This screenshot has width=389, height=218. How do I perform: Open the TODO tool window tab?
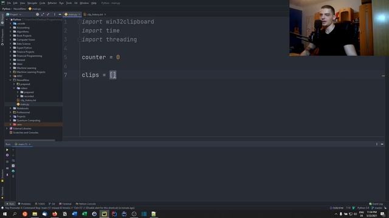tap(40, 204)
